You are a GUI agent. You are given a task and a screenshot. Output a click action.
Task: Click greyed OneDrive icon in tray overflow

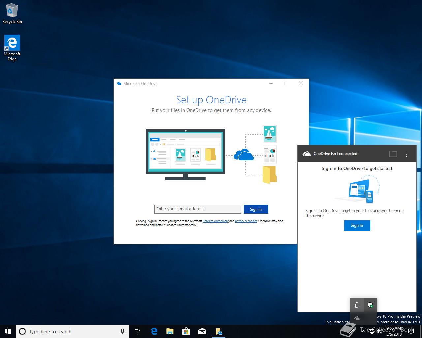(x=357, y=318)
